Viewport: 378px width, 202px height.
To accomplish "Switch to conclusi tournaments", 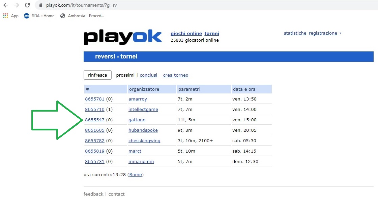I will (148, 75).
